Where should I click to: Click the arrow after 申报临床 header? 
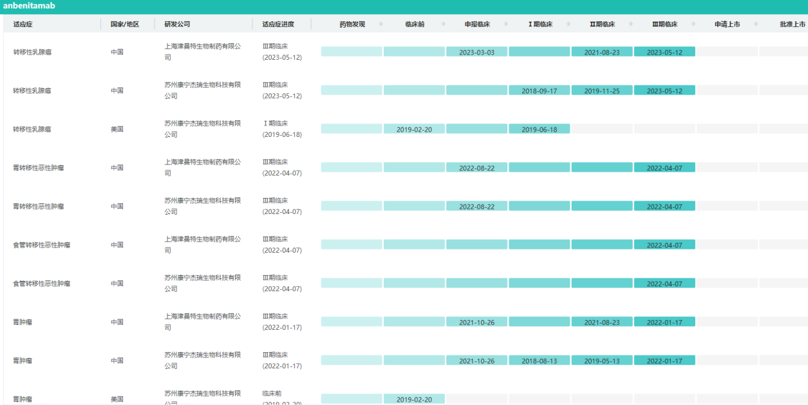pos(506,24)
